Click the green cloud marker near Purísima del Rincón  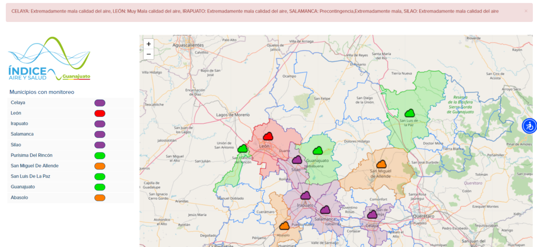(242, 149)
